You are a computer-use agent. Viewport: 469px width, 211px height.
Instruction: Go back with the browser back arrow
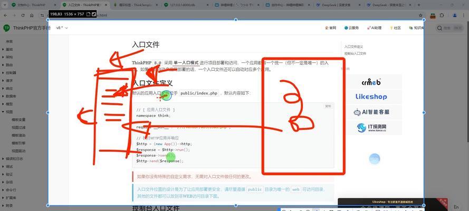point(6,15)
